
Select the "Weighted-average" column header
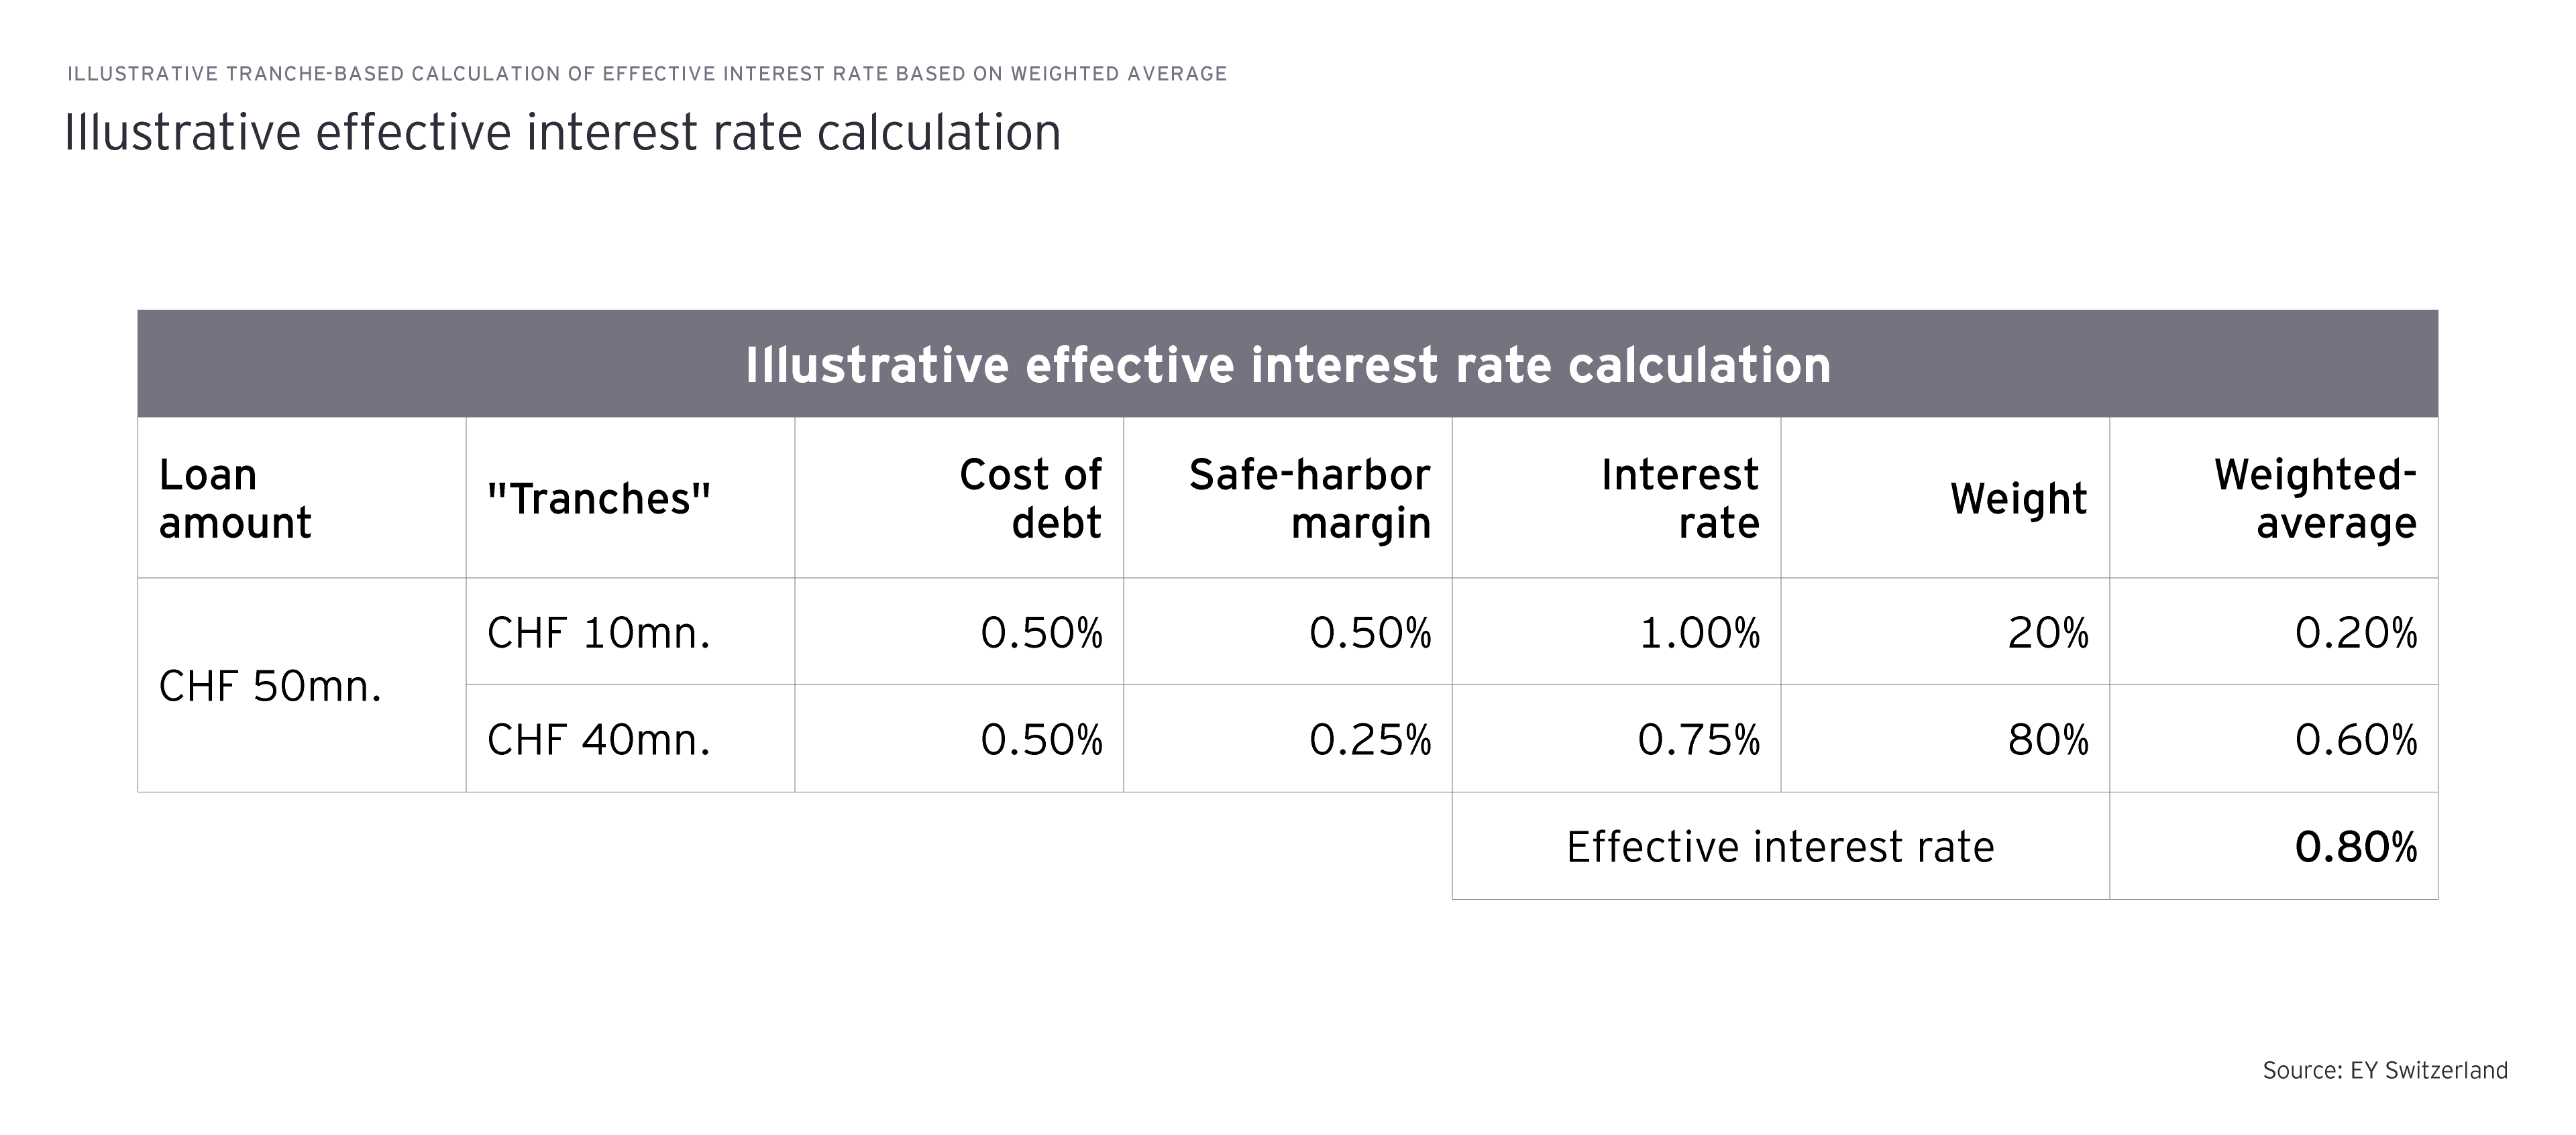coord(2315,499)
